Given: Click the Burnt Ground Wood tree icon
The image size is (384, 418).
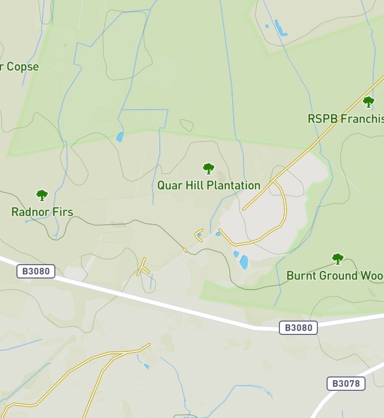Looking at the screenshot, I should click(x=338, y=259).
